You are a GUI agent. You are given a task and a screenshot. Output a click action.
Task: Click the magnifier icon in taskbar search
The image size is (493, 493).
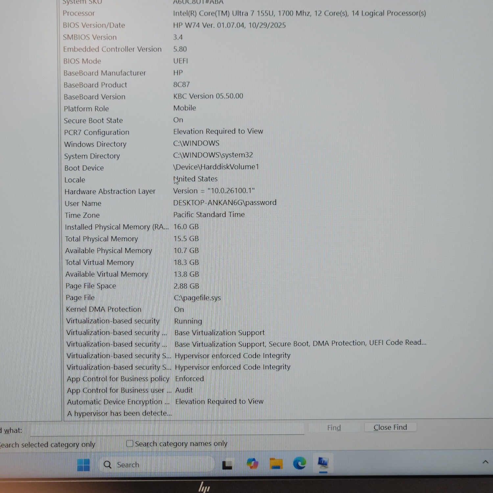(107, 464)
